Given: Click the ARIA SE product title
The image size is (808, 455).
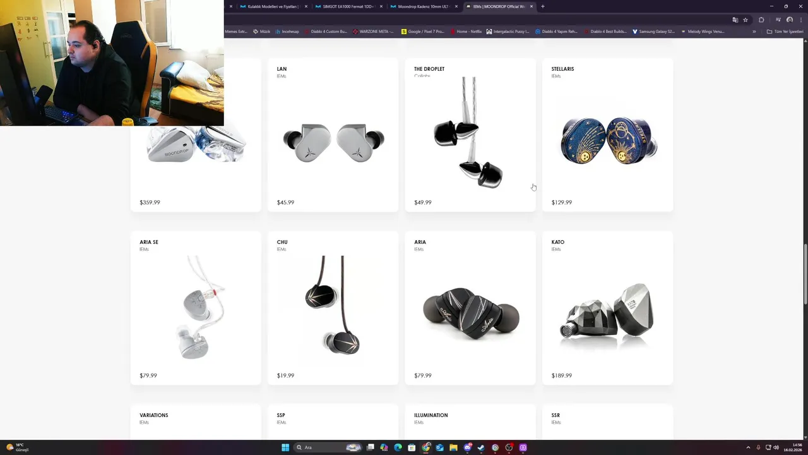Looking at the screenshot, I should [149, 242].
